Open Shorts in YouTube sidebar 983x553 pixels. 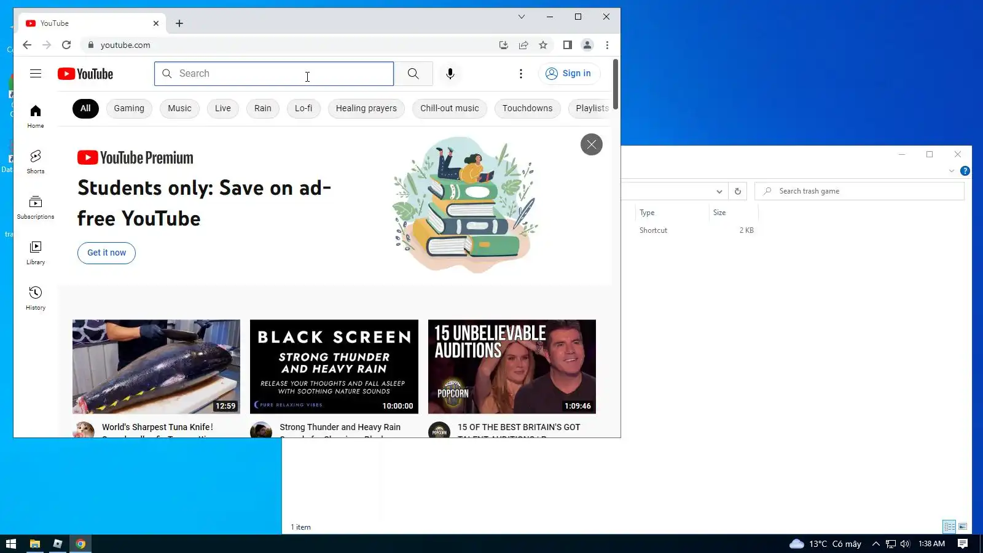36,162
